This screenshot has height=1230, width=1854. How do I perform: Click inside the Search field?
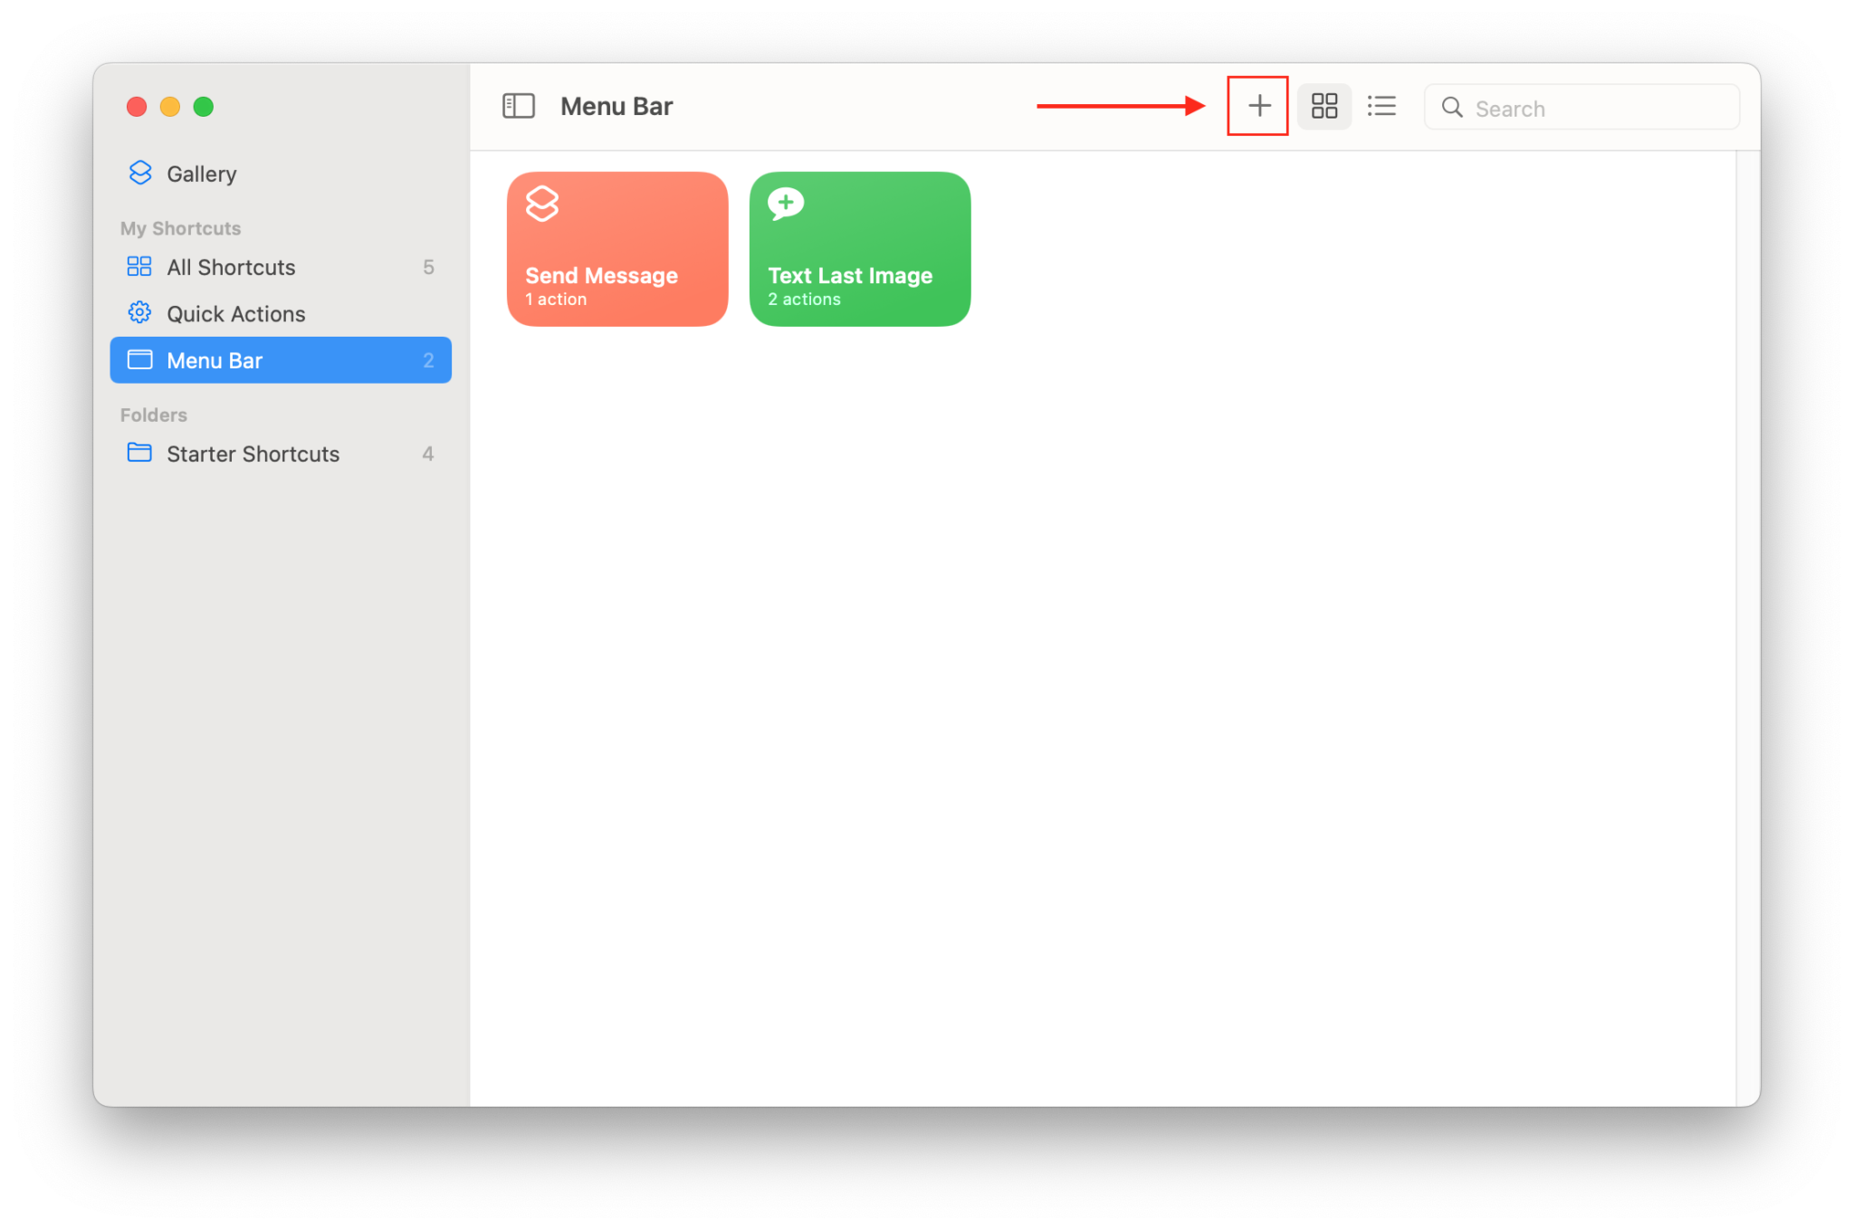[x=1584, y=107]
